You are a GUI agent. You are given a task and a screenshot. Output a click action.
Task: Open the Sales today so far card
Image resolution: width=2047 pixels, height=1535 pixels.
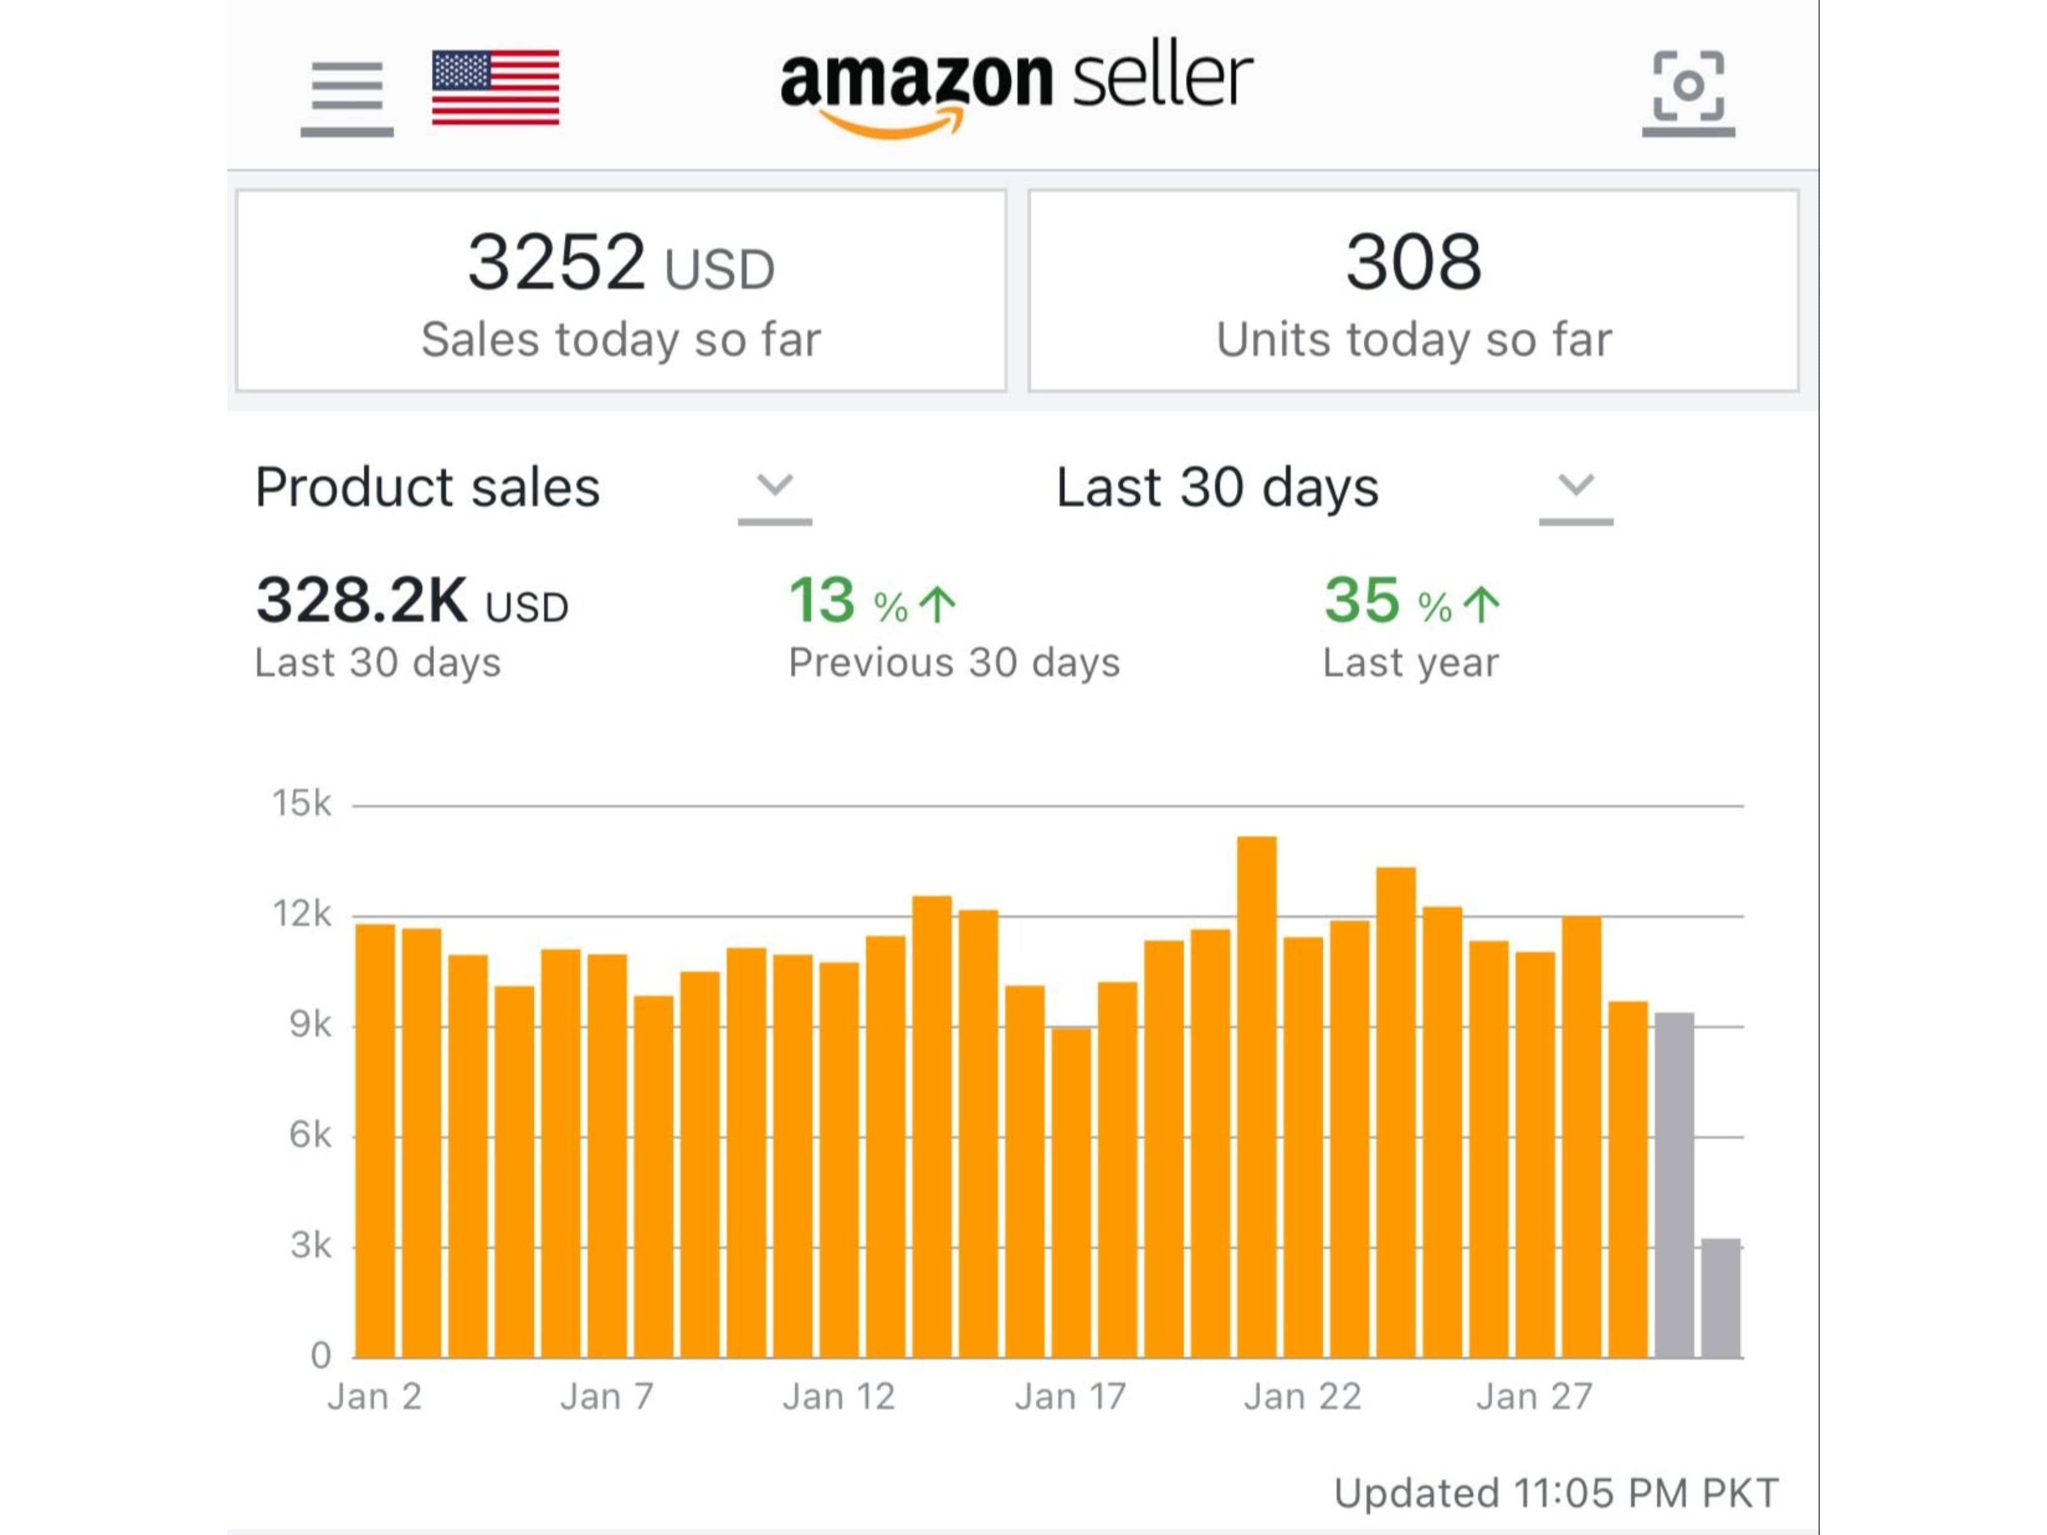tap(621, 291)
